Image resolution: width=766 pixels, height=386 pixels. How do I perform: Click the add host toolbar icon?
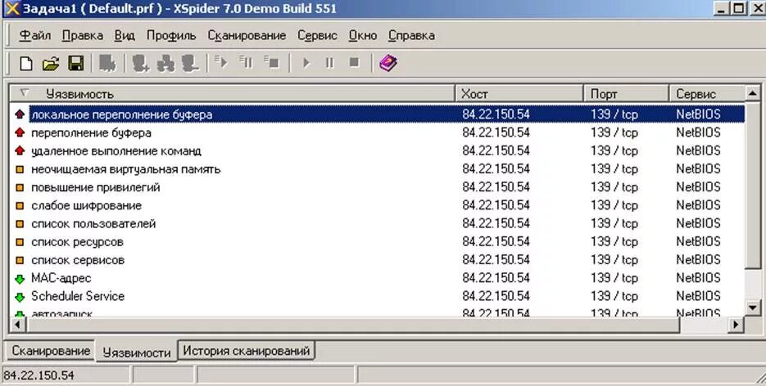pos(141,63)
